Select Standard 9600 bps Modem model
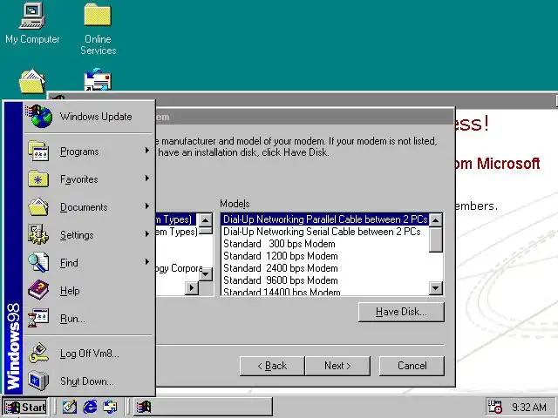This screenshot has height=418, width=558. (x=325, y=280)
